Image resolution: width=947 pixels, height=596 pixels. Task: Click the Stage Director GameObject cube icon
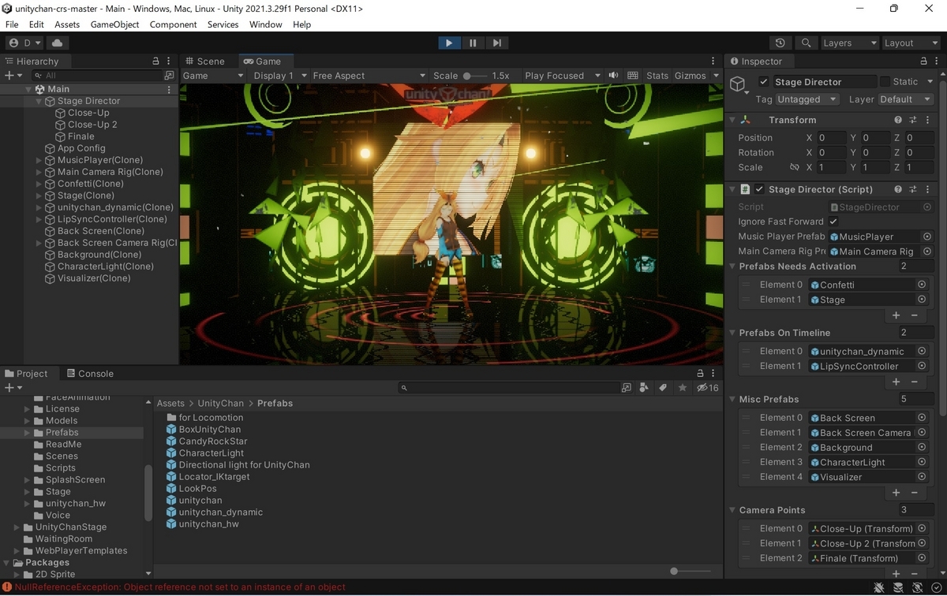(737, 84)
